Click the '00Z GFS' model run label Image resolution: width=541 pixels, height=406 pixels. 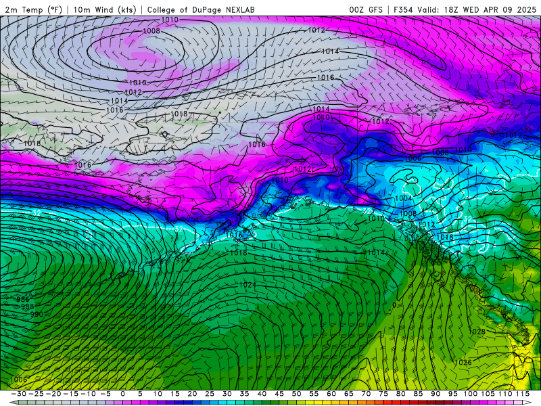tap(366, 9)
